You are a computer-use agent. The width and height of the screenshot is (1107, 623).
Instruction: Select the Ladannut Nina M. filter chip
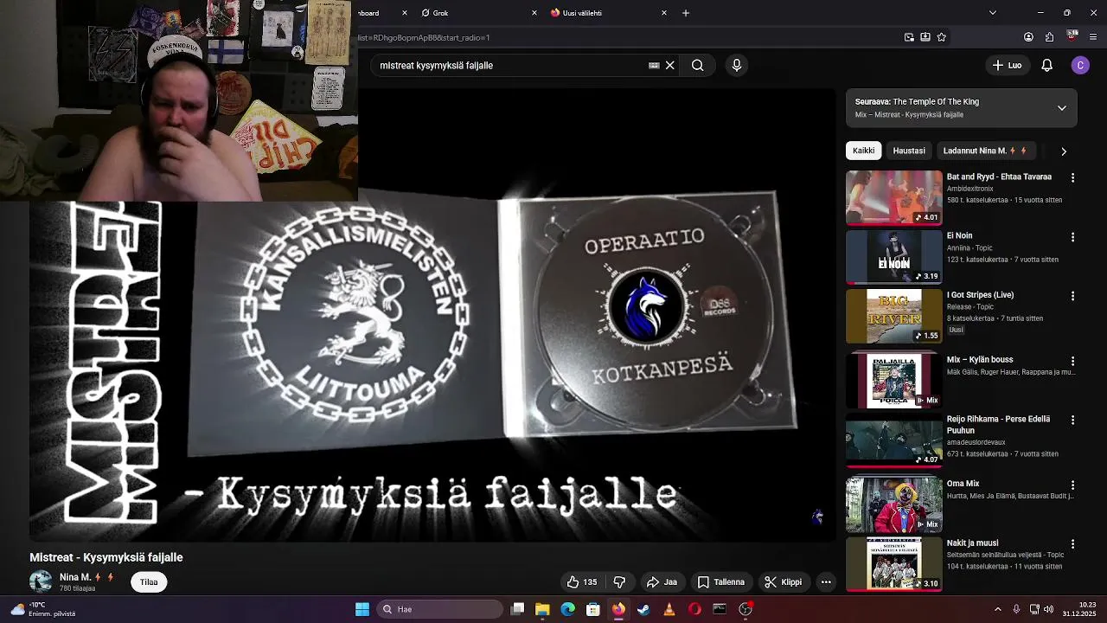tap(985, 151)
